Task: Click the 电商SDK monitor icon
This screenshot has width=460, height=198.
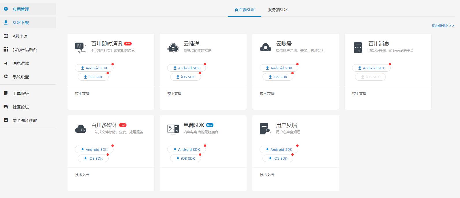Action: pos(173,129)
